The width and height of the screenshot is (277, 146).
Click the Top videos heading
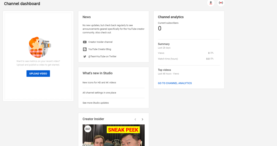[x=164, y=70]
